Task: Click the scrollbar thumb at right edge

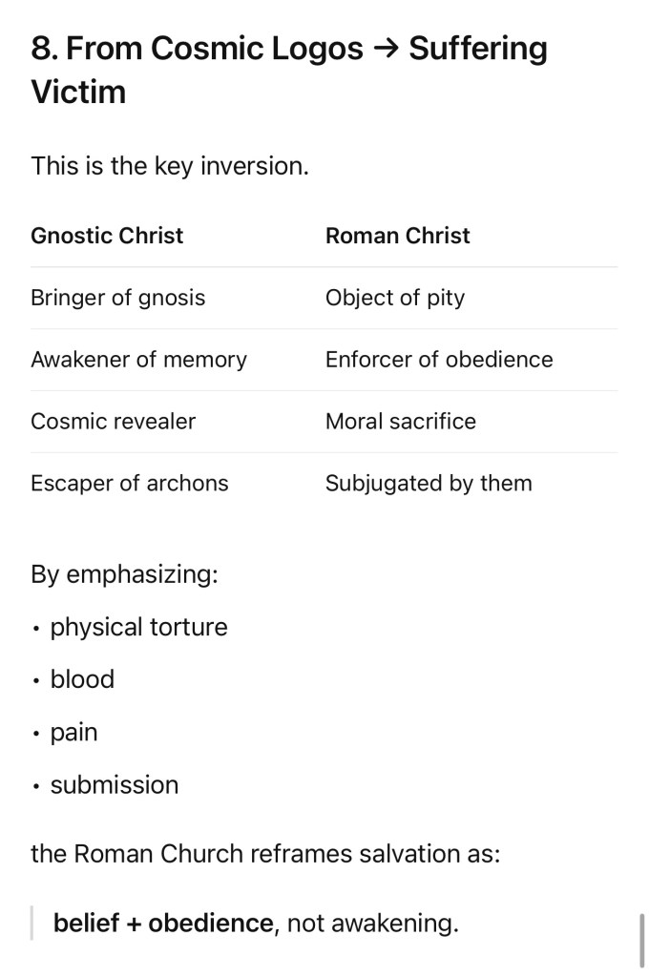Action: (642, 940)
